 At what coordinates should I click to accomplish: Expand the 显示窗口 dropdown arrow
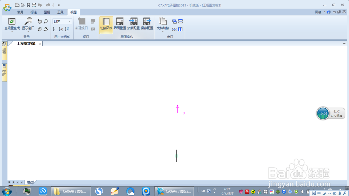(x=28, y=32)
